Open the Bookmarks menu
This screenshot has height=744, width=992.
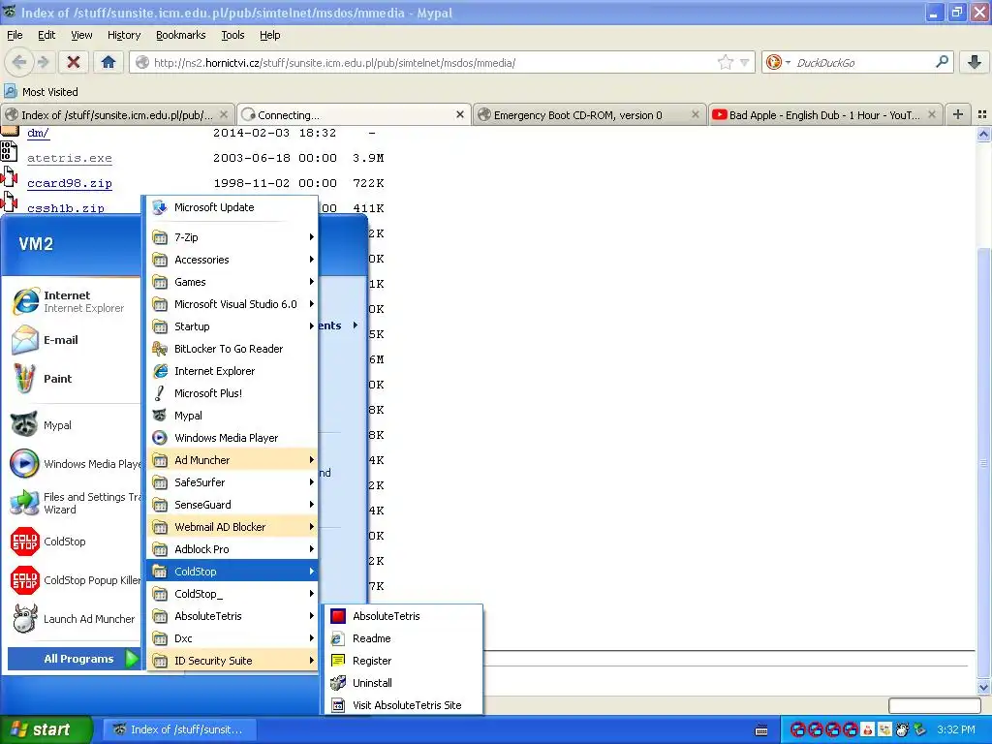point(180,35)
